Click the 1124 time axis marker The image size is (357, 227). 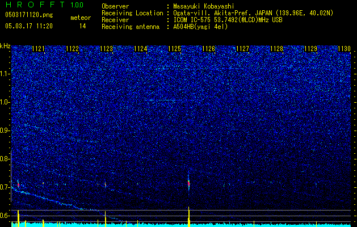point(141,49)
